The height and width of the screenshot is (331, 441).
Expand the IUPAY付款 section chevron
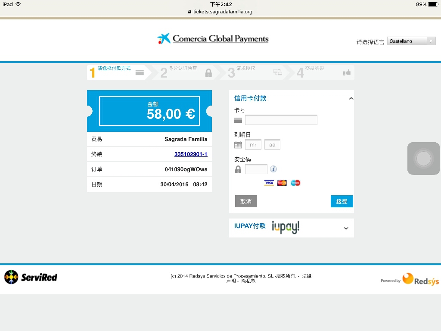coord(346,228)
